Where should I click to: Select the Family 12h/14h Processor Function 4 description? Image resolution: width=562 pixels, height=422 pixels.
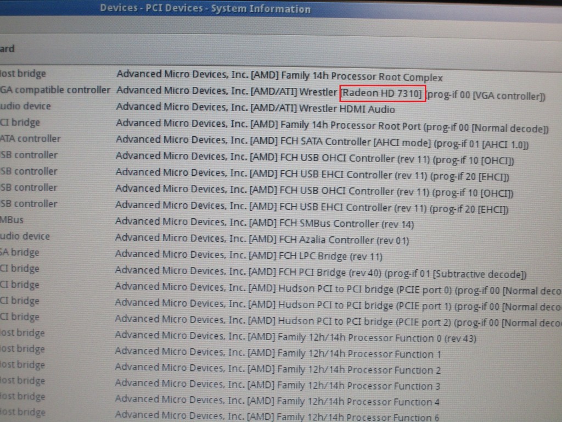[x=277, y=401]
